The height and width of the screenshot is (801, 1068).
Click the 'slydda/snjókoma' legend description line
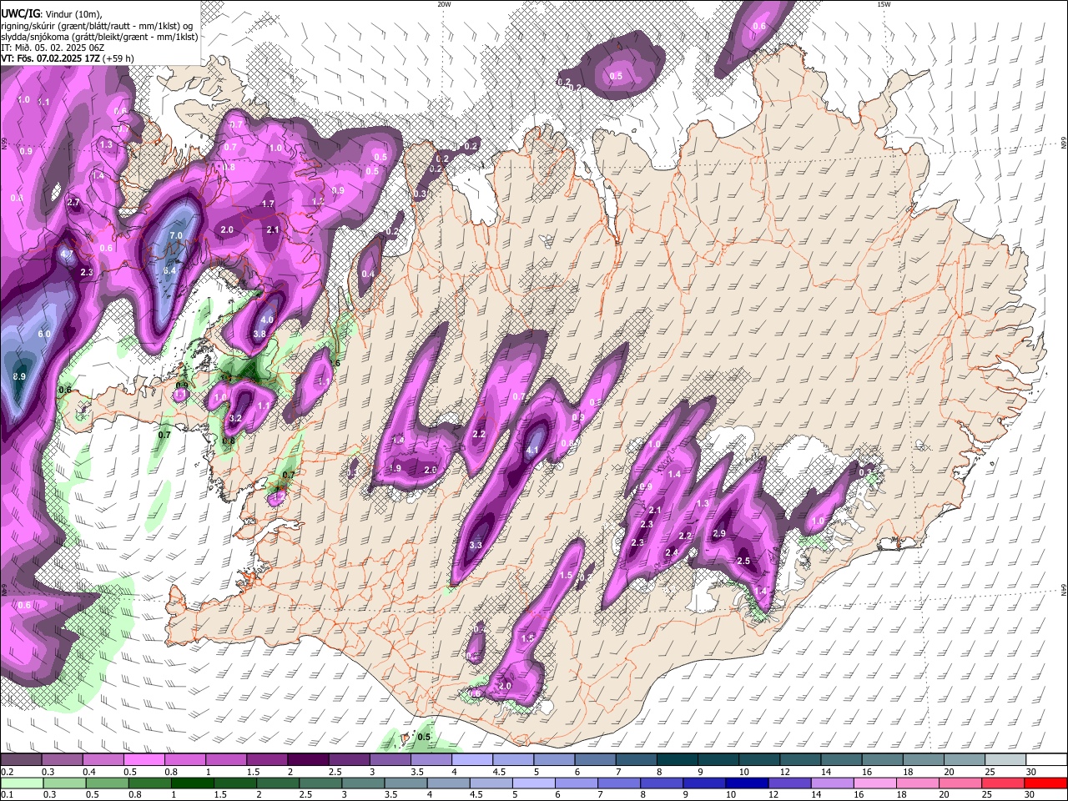(99, 37)
